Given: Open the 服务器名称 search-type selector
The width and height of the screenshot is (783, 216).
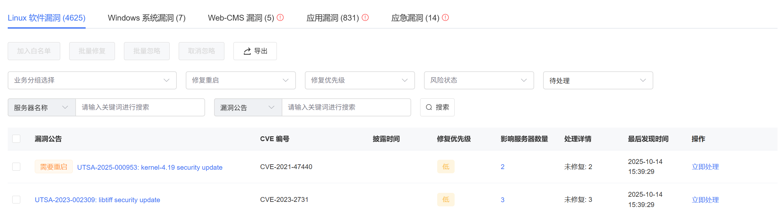Looking at the screenshot, I should (42, 107).
